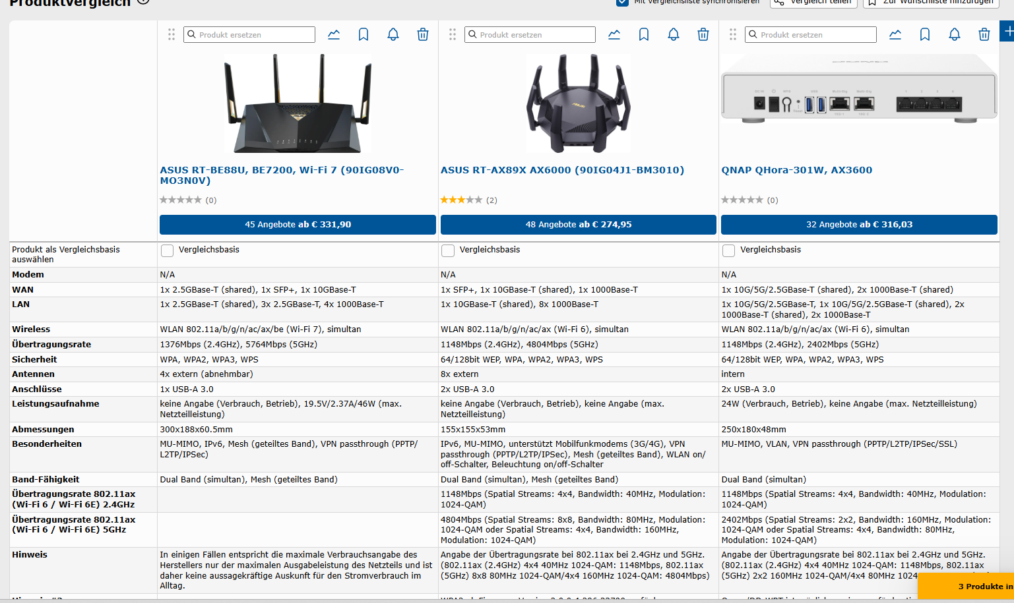Remove ASUS RT-BE88U using the trash icon
Image resolution: width=1014 pixels, height=603 pixels.
[423, 34]
